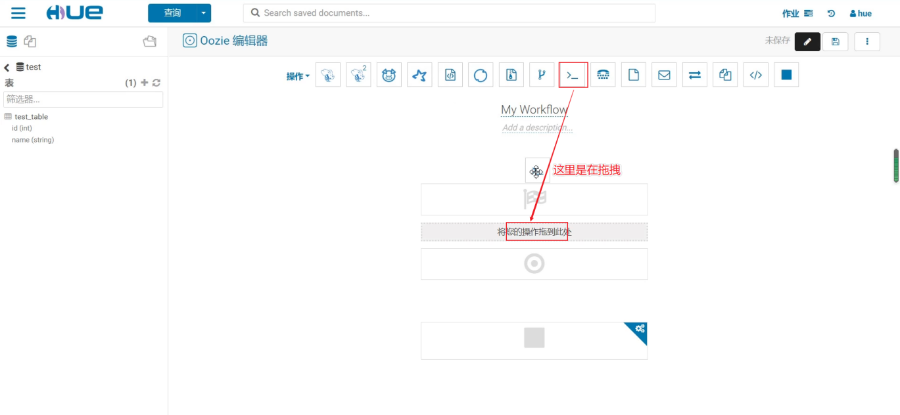Screen dimensions: 900x415
Task: Open the hamburger navigation menu
Action: coord(18,13)
